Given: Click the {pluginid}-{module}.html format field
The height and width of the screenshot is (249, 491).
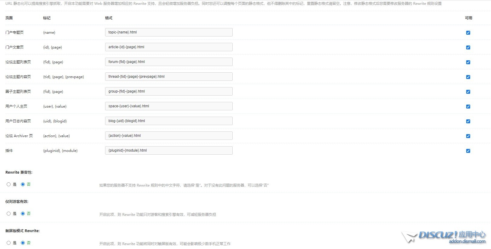Looking at the screenshot, I should point(169,150).
